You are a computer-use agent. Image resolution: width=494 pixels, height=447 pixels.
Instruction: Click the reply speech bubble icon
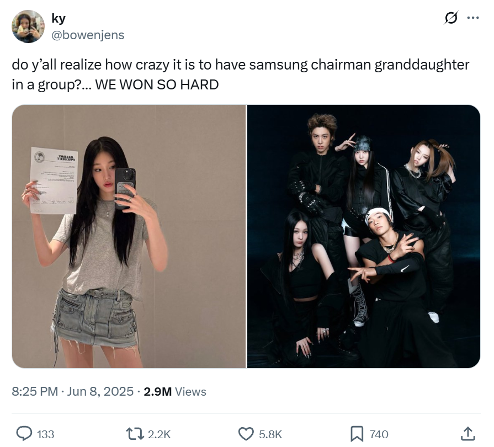24,434
